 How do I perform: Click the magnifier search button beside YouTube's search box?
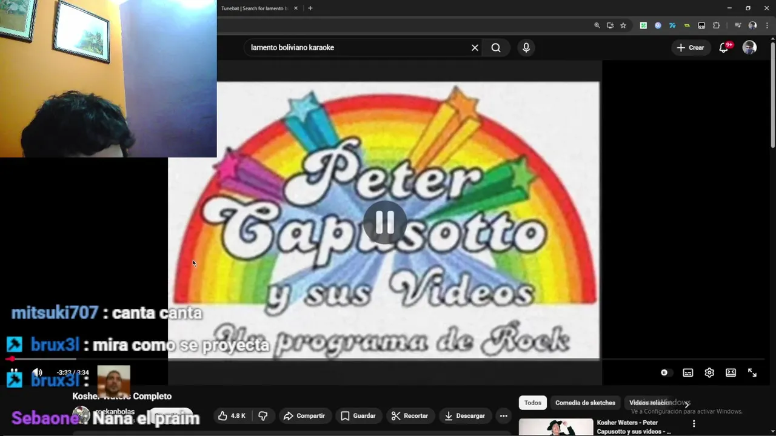(496, 48)
